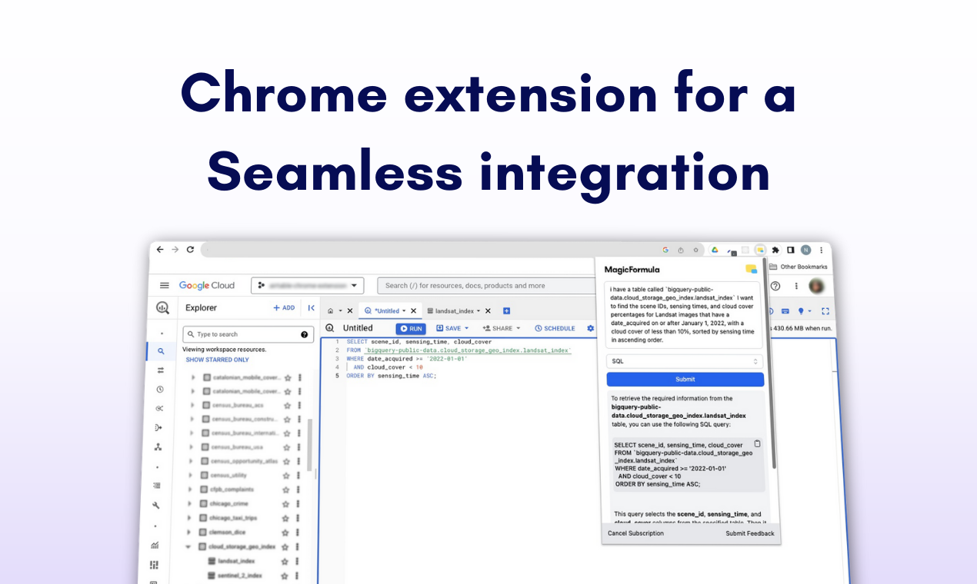Open Scheduled queries clock icon in sidebar

click(160, 390)
